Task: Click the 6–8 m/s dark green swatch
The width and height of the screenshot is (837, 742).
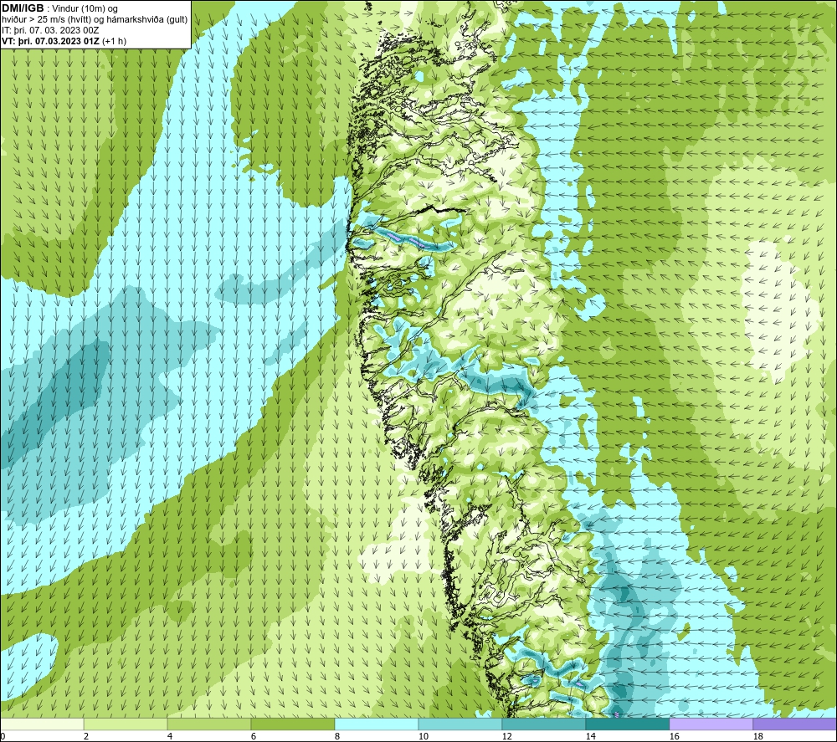Action: 292,724
